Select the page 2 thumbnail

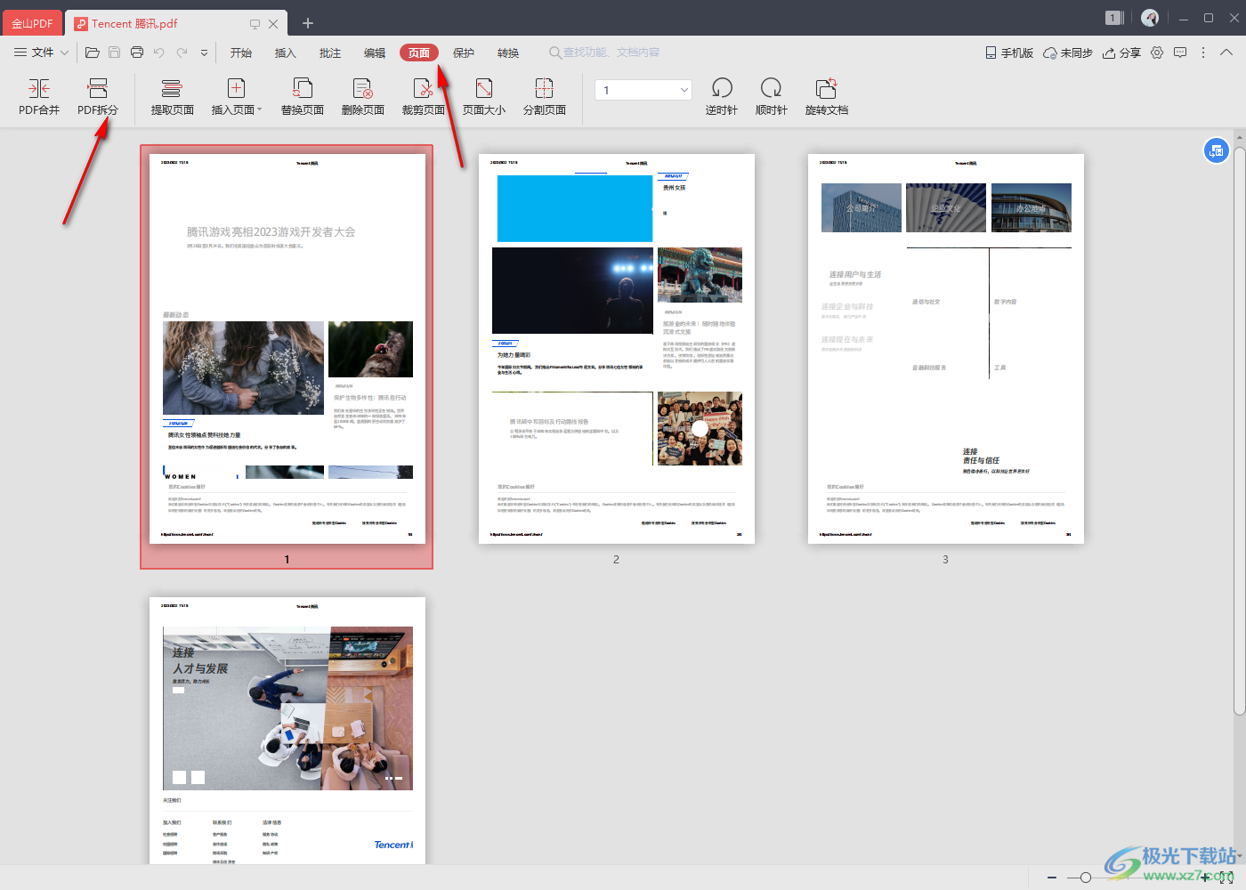point(616,349)
